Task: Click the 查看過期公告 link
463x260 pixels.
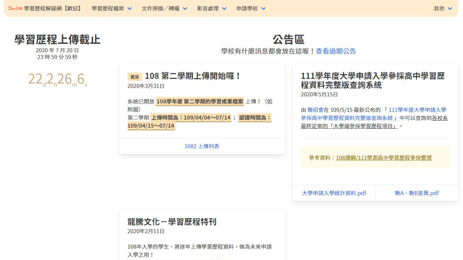Action: point(336,51)
